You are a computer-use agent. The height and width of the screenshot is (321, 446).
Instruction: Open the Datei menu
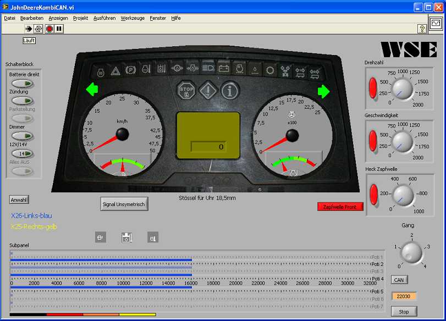[10, 18]
